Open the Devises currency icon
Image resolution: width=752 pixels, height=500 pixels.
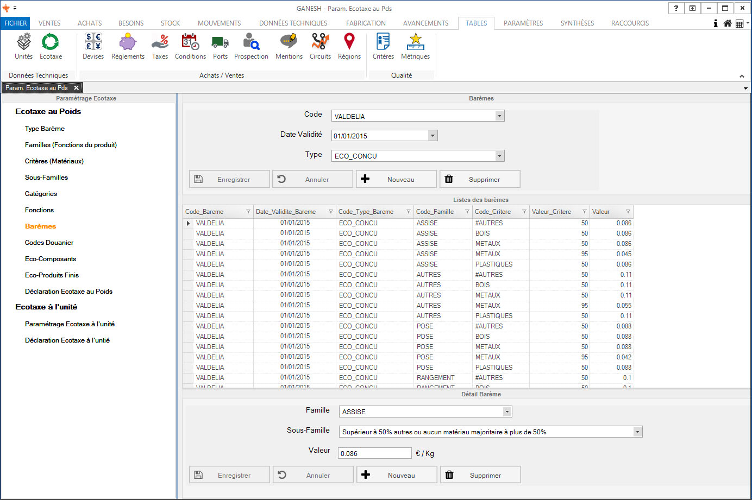[x=93, y=46]
